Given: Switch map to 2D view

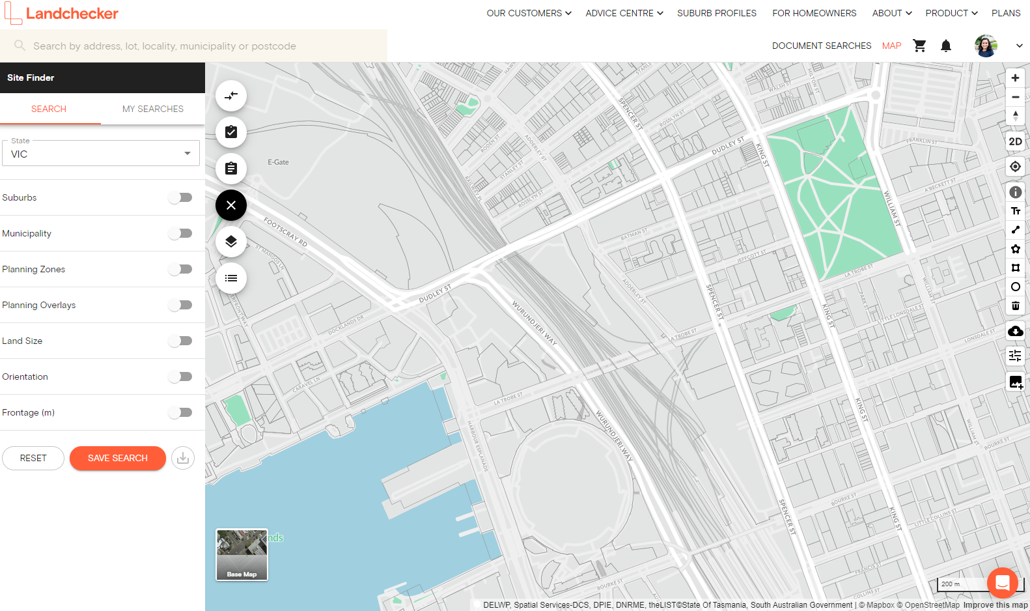Looking at the screenshot, I should point(1015,141).
